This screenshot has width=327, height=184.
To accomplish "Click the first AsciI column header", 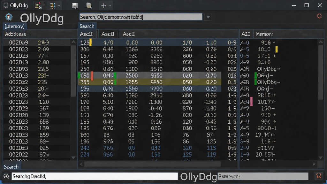I will [86, 34].
